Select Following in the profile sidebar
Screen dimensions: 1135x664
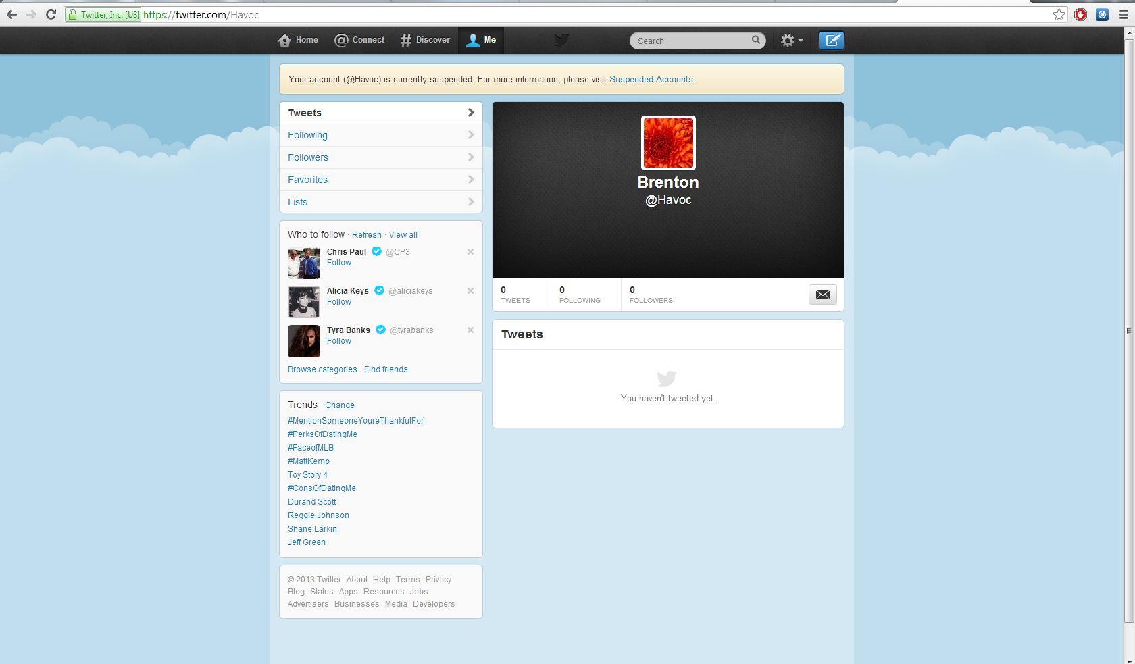[381, 135]
